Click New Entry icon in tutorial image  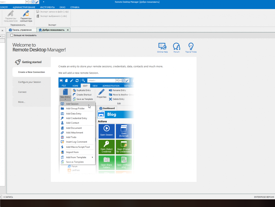click(x=65, y=94)
